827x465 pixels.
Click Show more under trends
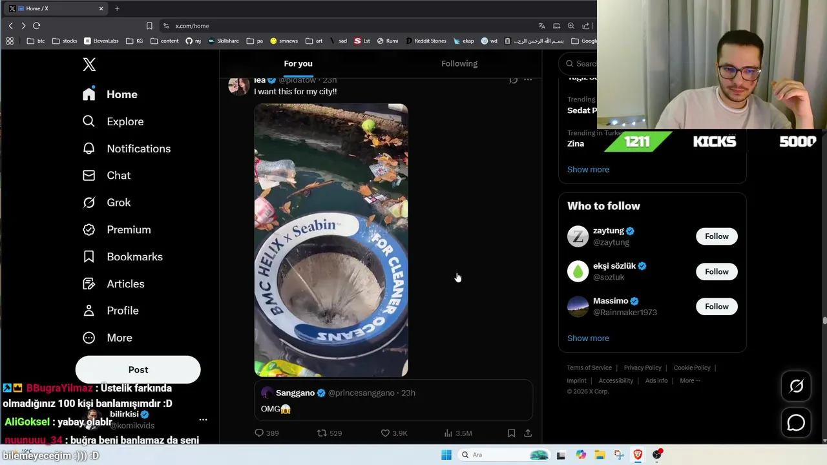(x=588, y=169)
